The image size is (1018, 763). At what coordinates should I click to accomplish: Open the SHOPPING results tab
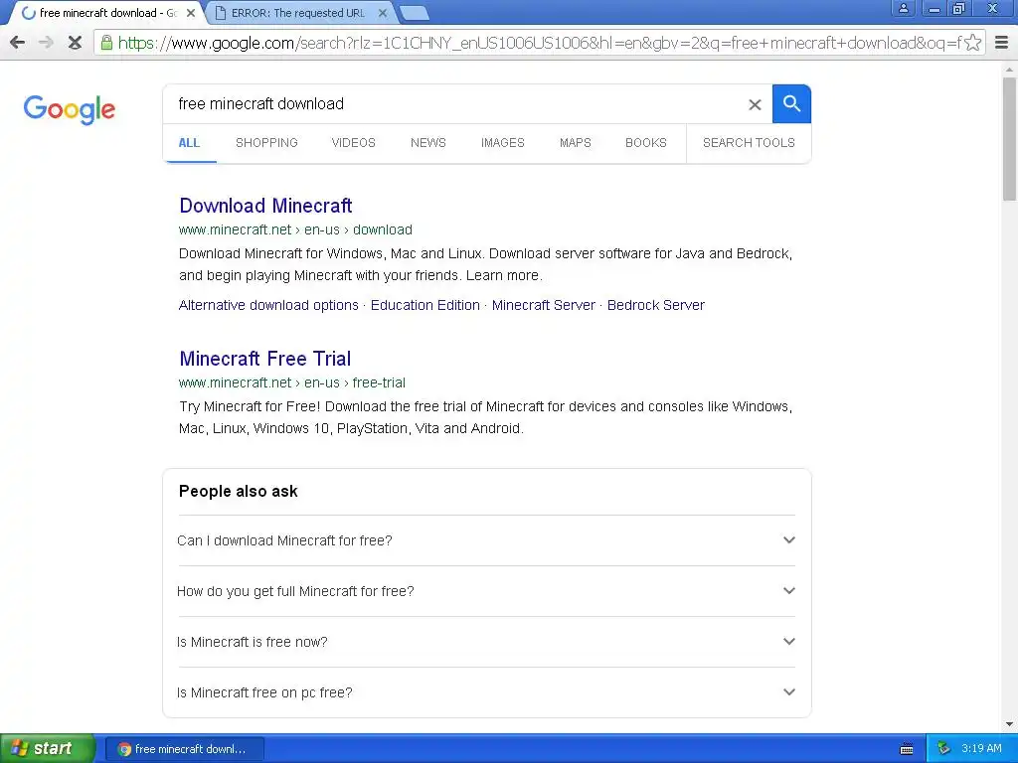click(x=266, y=143)
